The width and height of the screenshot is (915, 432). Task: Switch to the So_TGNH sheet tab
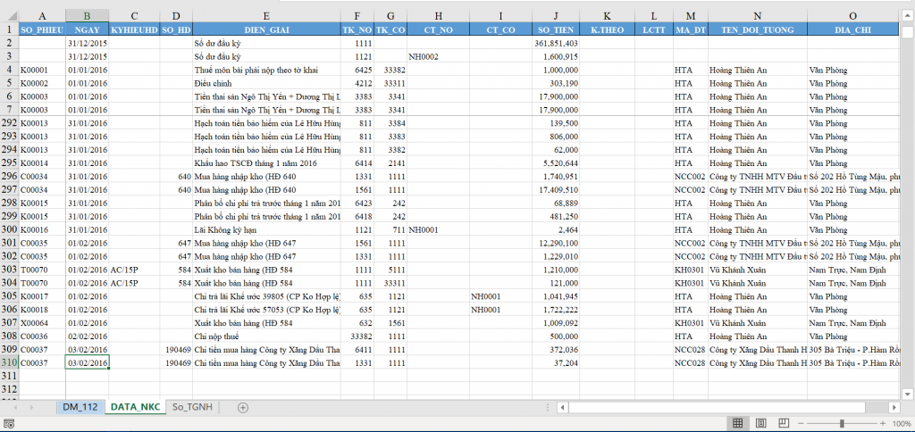[192, 407]
